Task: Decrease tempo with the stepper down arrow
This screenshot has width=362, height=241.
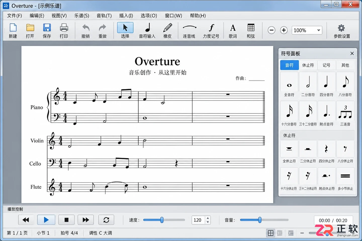Action: 208,222
